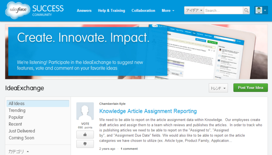Vote down with the thumbs-down icon
The image size is (272, 155).
(85, 144)
